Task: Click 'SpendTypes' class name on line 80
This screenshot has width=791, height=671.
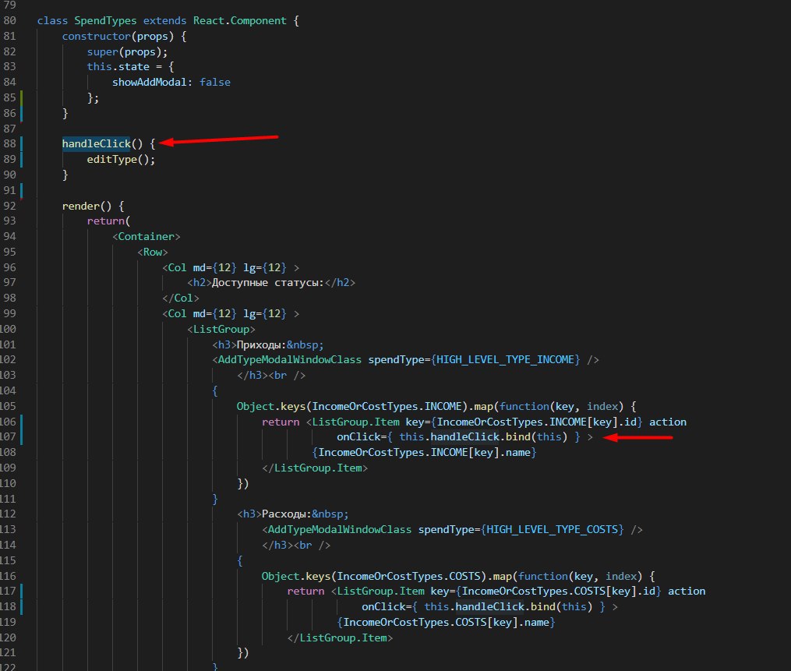Action: (105, 21)
